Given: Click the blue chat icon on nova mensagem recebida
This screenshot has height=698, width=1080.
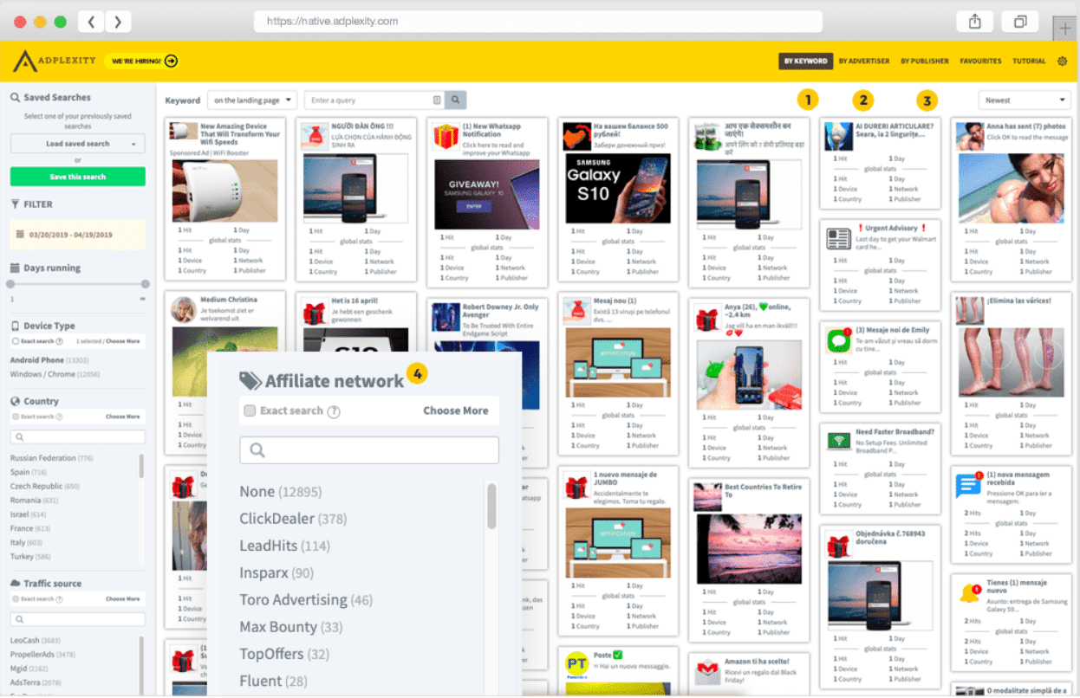Looking at the screenshot, I should 968,485.
